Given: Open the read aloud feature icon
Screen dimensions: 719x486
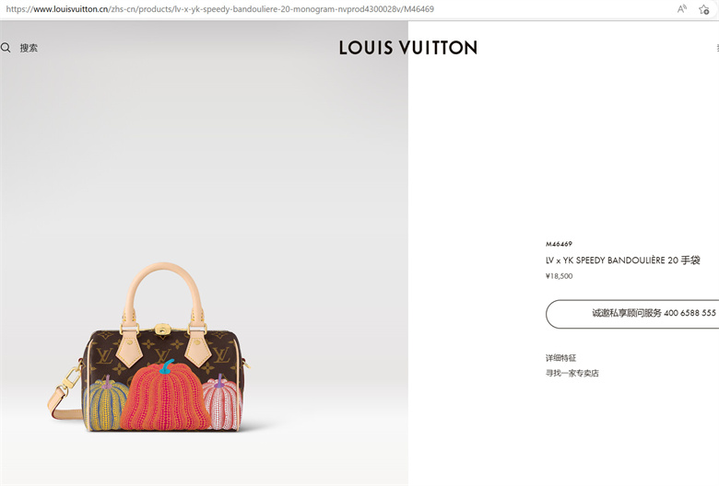Looking at the screenshot, I should tap(682, 8).
